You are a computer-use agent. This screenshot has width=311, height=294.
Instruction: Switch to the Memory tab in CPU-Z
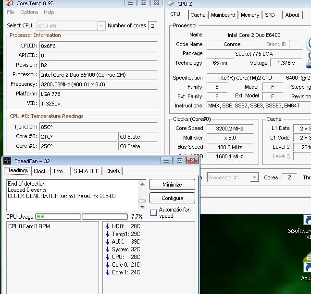[x=250, y=15]
